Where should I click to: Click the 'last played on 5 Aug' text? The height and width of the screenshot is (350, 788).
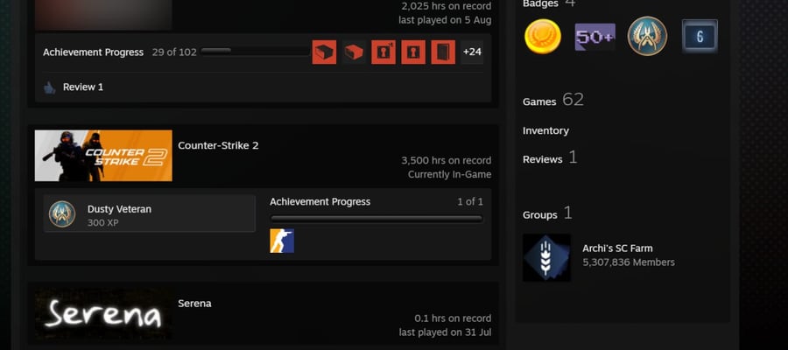[x=446, y=21]
